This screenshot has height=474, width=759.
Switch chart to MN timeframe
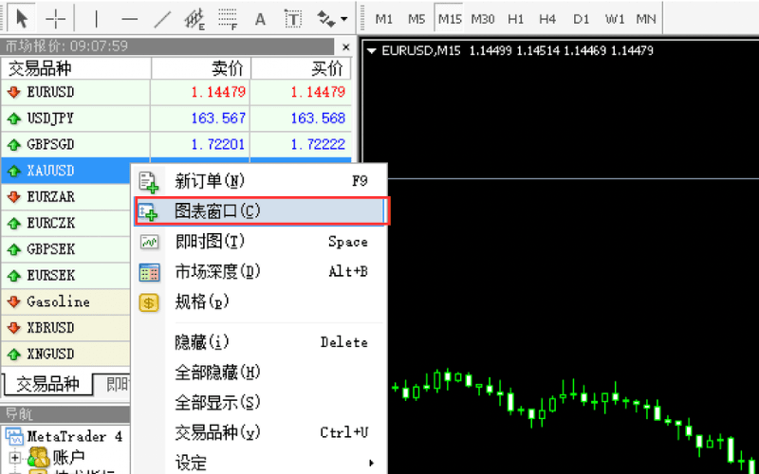[x=646, y=19]
